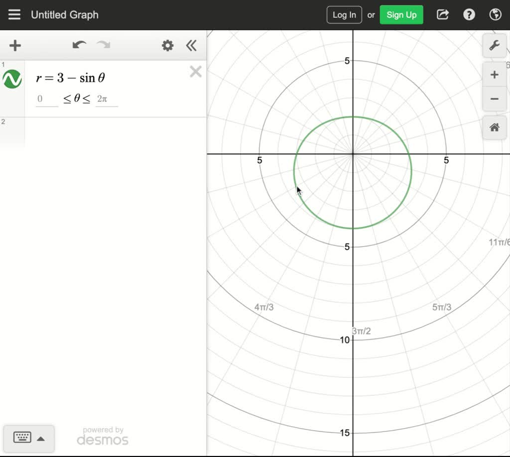Edit the lower theta bound 0

pyautogui.click(x=47, y=99)
